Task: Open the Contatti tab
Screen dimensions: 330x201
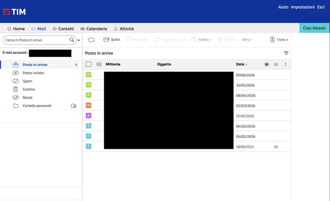Action: [x=63, y=29]
